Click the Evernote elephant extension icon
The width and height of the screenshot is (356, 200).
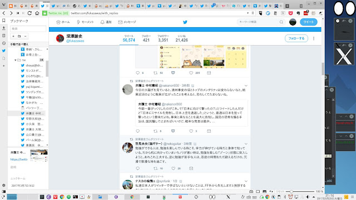pos(298,13)
